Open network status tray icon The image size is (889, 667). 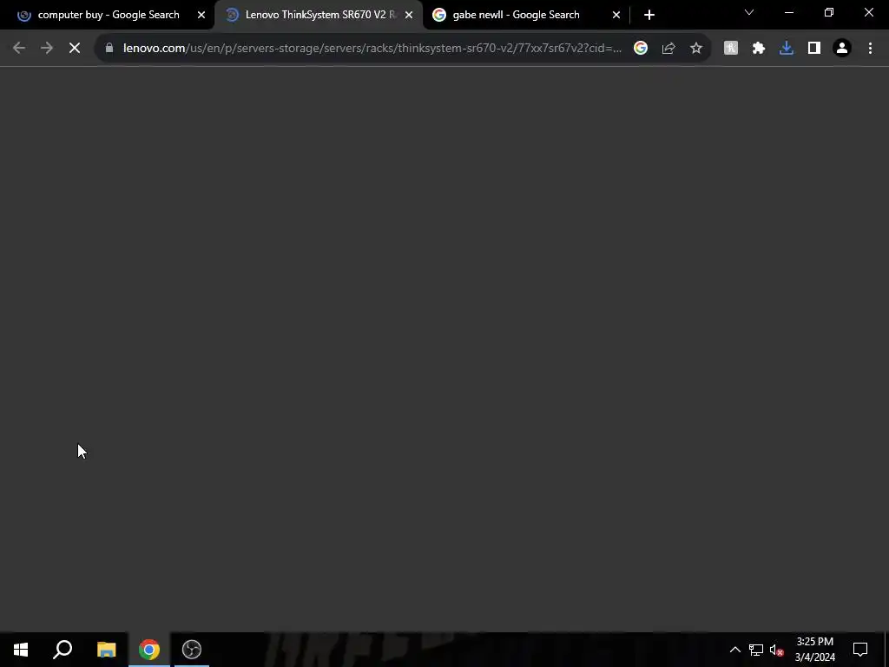(x=756, y=650)
